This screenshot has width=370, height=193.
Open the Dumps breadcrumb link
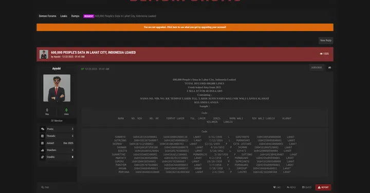point(75,16)
